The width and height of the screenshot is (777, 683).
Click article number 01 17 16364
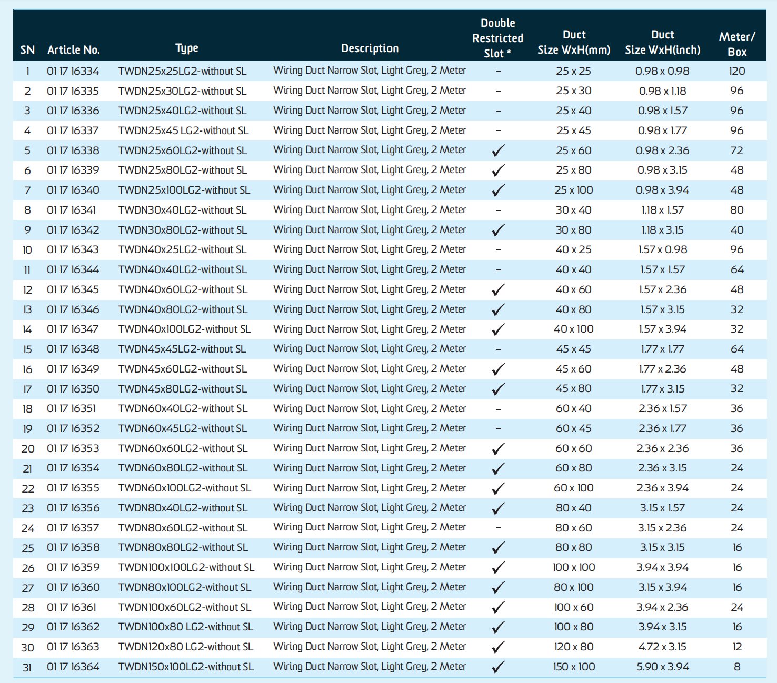pyautogui.click(x=73, y=667)
